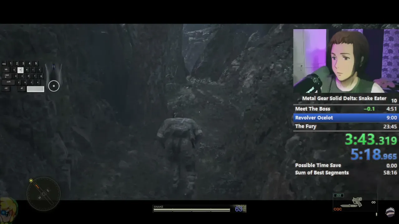Click the r key in keyboard overlay
This screenshot has height=224, width=399.
[33, 70]
